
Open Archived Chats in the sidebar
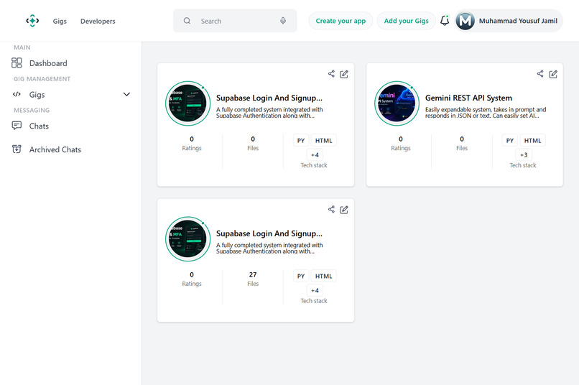(55, 149)
